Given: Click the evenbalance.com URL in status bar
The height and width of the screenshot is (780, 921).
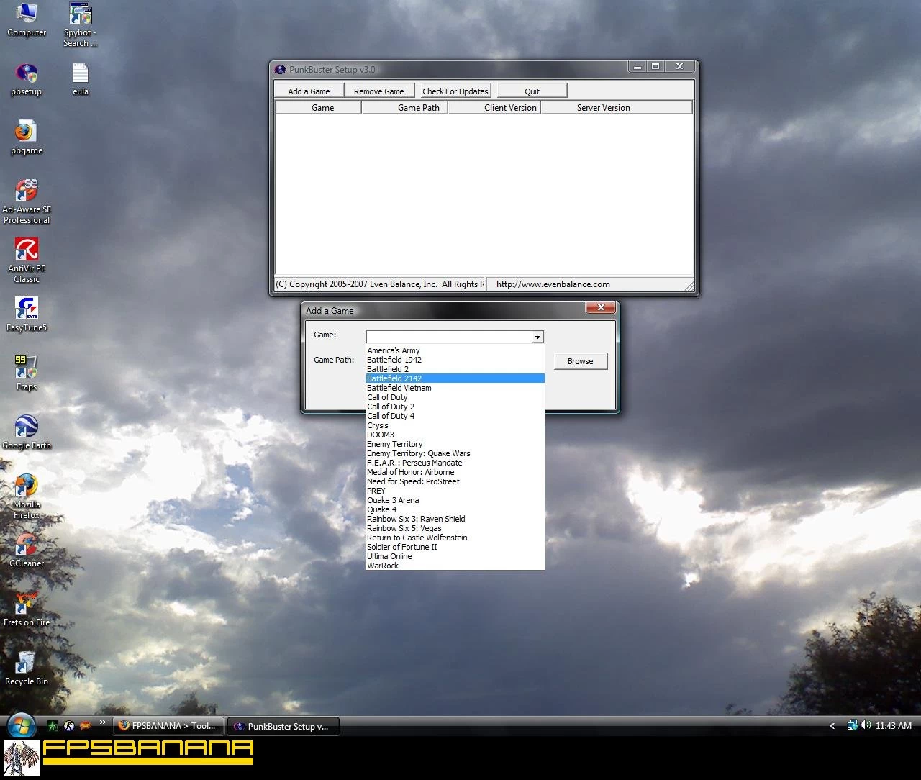Looking at the screenshot, I should click(x=553, y=284).
